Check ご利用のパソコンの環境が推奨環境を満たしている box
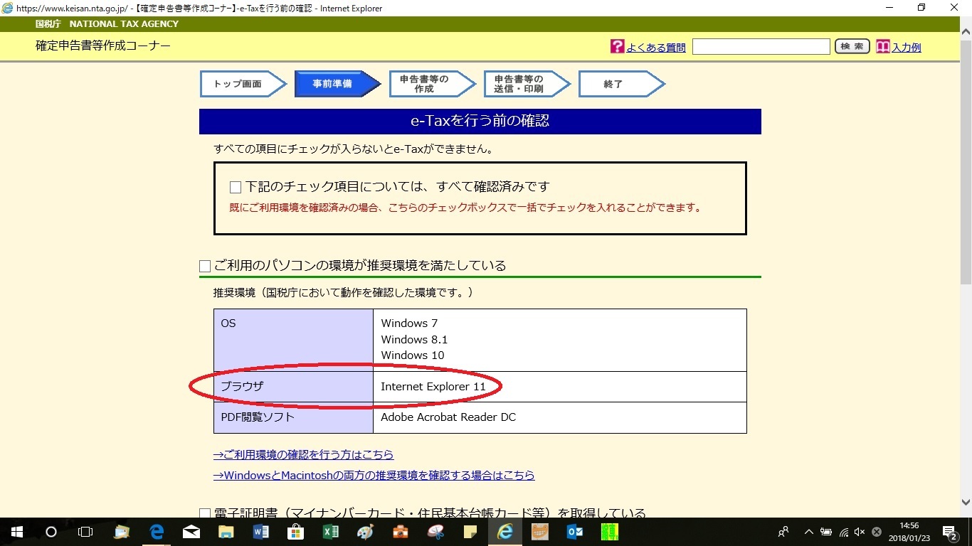 tap(205, 267)
